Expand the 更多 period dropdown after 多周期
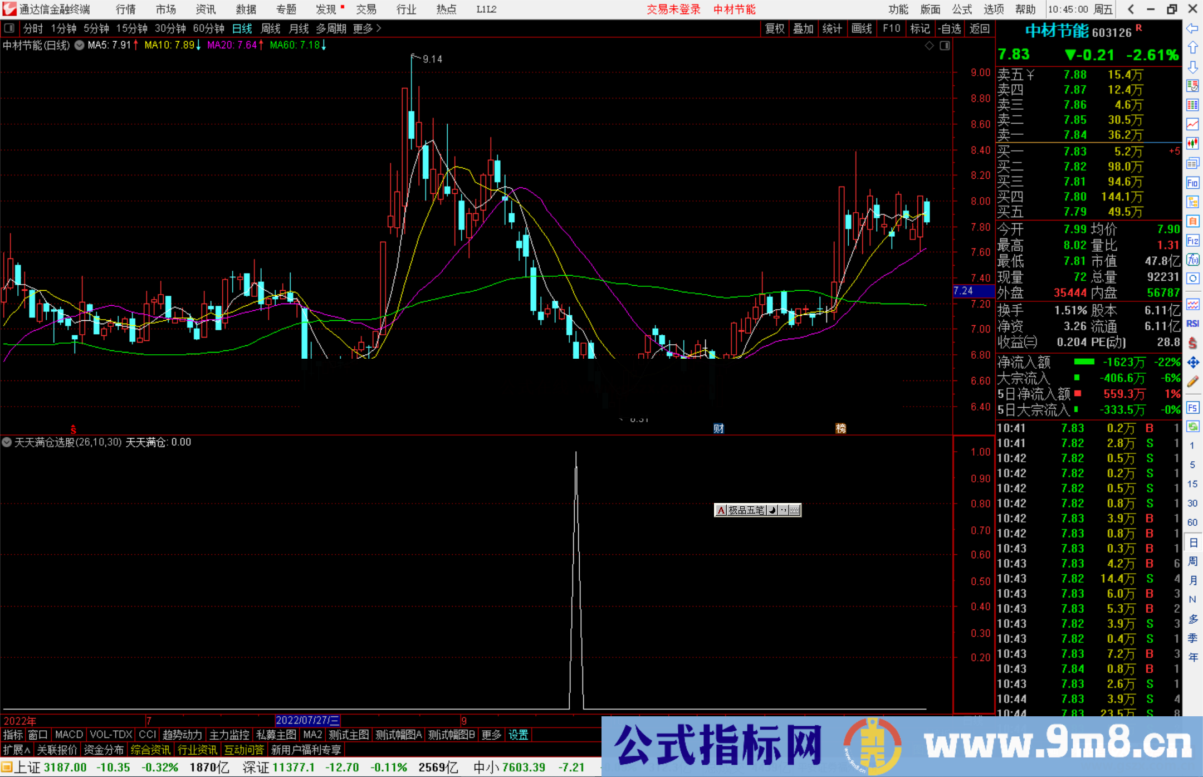 (363, 28)
